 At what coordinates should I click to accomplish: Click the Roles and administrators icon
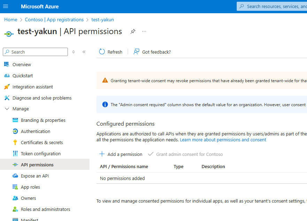[x=15, y=209]
